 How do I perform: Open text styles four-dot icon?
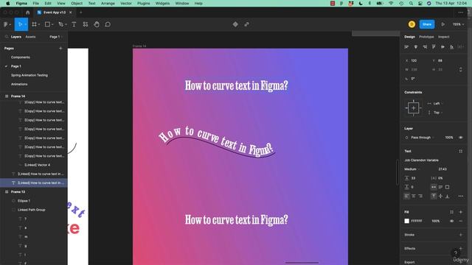tap(460, 151)
